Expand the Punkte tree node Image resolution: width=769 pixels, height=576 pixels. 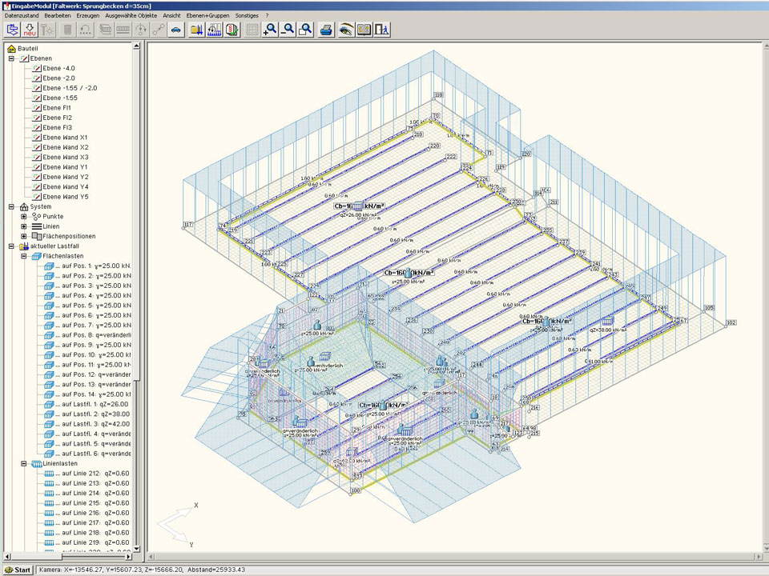pyautogui.click(x=24, y=216)
